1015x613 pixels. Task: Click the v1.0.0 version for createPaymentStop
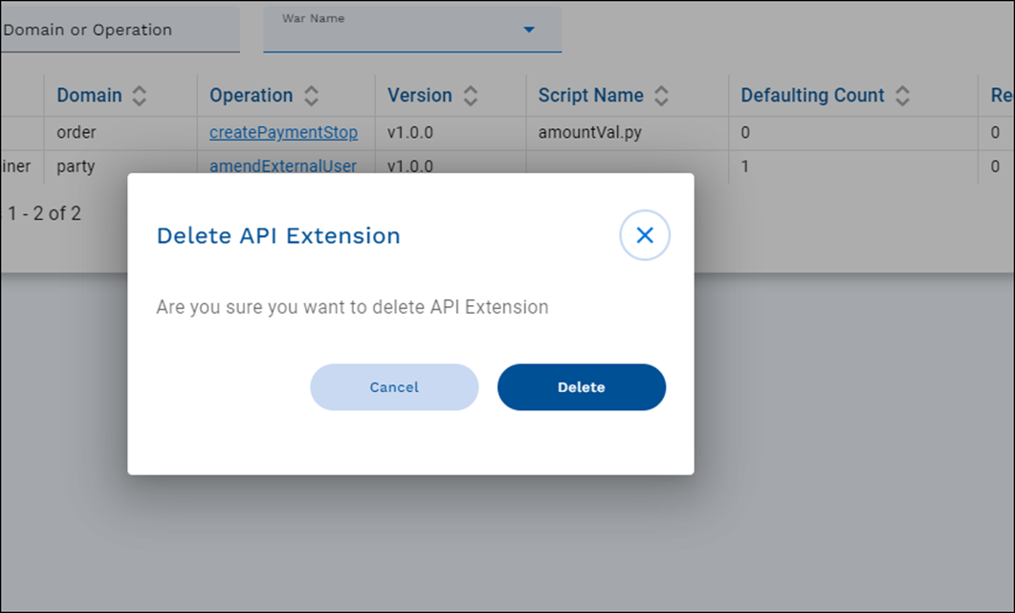[410, 133]
